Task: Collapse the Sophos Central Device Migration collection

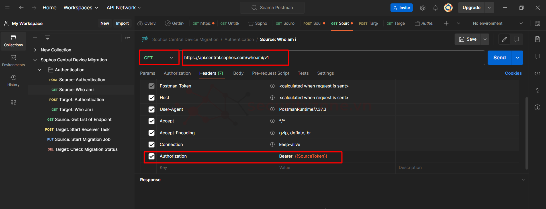Action: [x=35, y=60]
